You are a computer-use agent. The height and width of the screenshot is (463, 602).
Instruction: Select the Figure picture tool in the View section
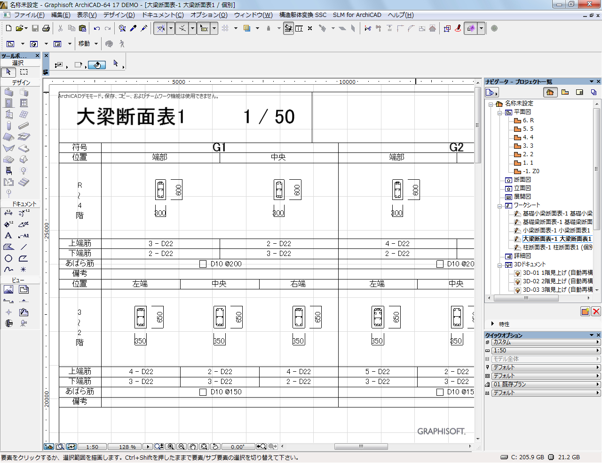click(x=8, y=289)
